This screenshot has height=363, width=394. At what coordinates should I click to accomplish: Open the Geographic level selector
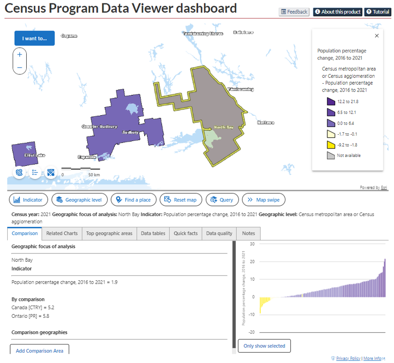[79, 200]
